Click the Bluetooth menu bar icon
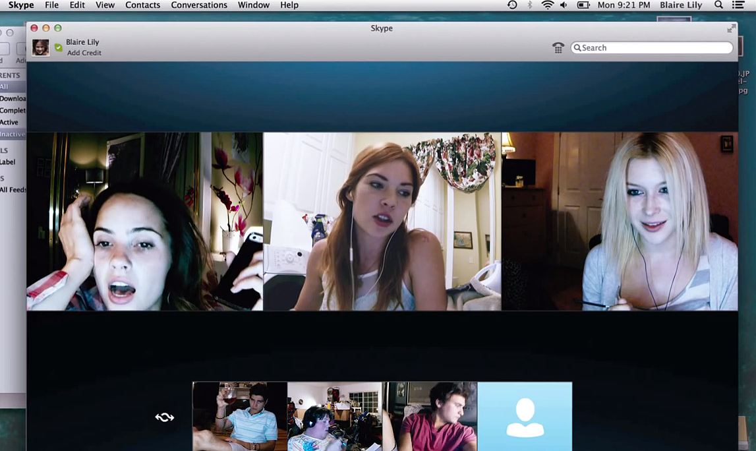The width and height of the screenshot is (756, 451). (530, 5)
